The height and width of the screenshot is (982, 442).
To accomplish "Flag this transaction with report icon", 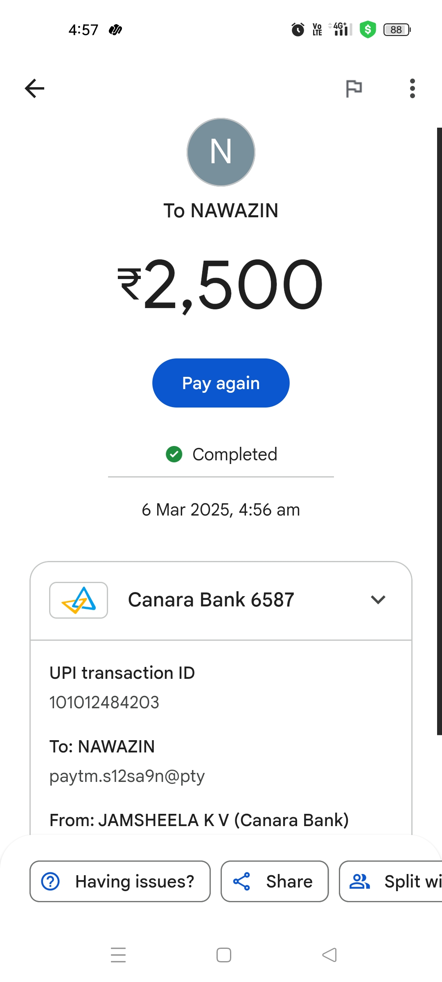I will (x=354, y=88).
